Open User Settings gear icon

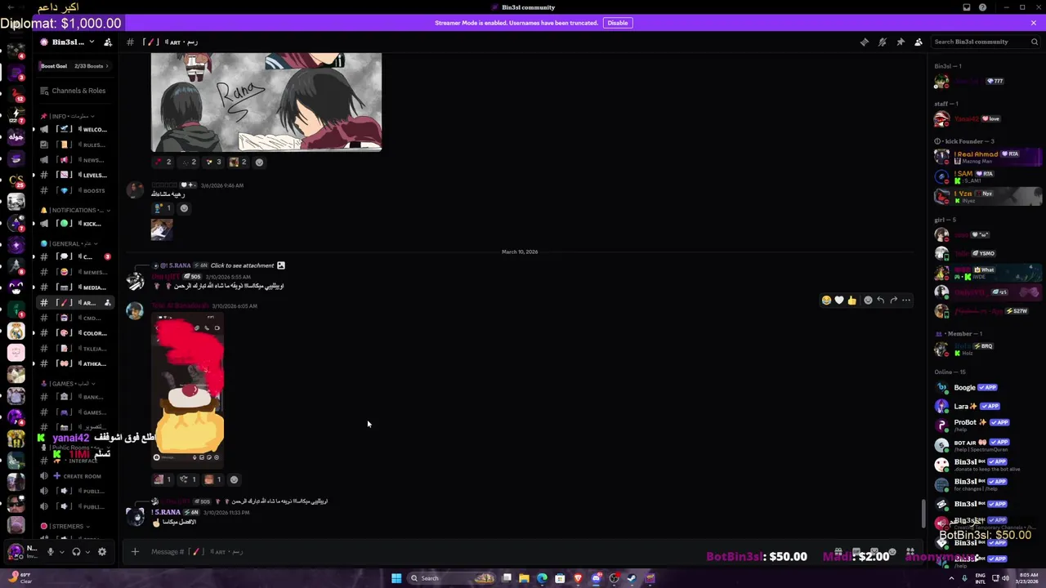pos(102,552)
